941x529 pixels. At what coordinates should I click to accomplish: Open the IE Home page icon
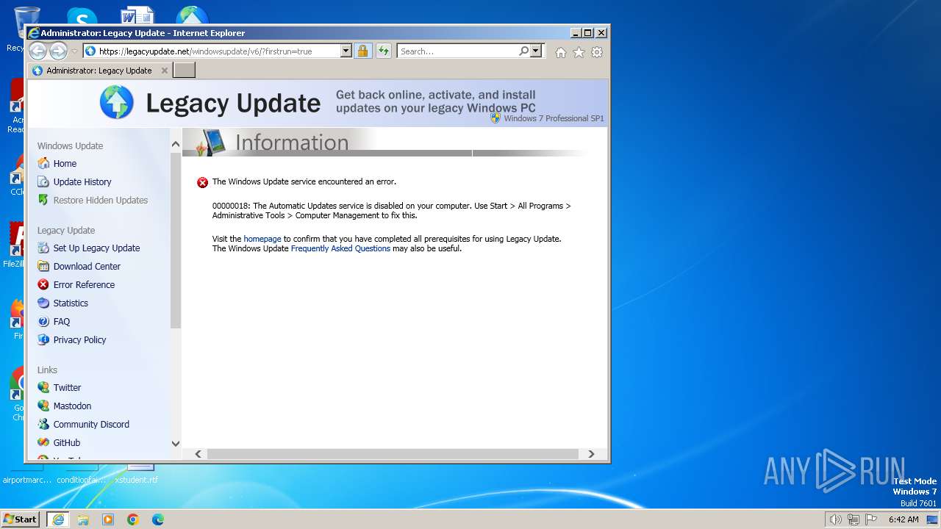tap(561, 52)
